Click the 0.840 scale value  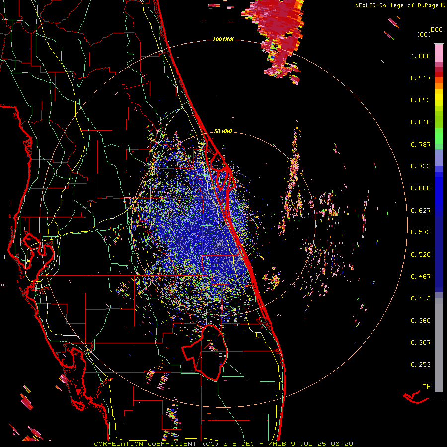421,122
